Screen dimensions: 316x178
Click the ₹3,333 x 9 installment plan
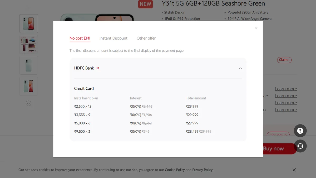pos(82,115)
